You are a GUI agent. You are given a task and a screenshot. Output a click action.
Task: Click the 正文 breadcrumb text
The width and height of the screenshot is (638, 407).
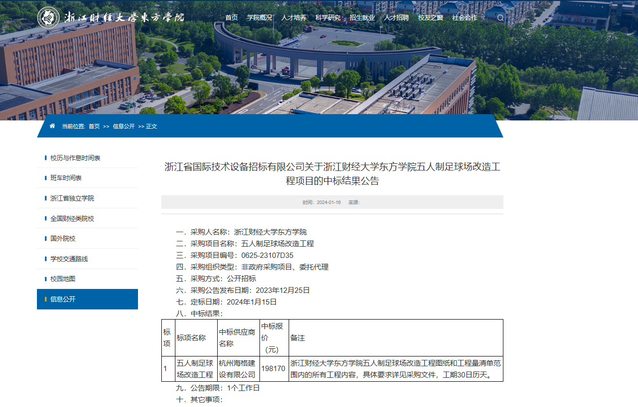pos(152,126)
